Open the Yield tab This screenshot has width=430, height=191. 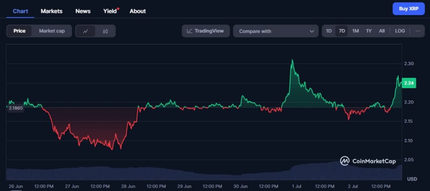click(x=110, y=11)
